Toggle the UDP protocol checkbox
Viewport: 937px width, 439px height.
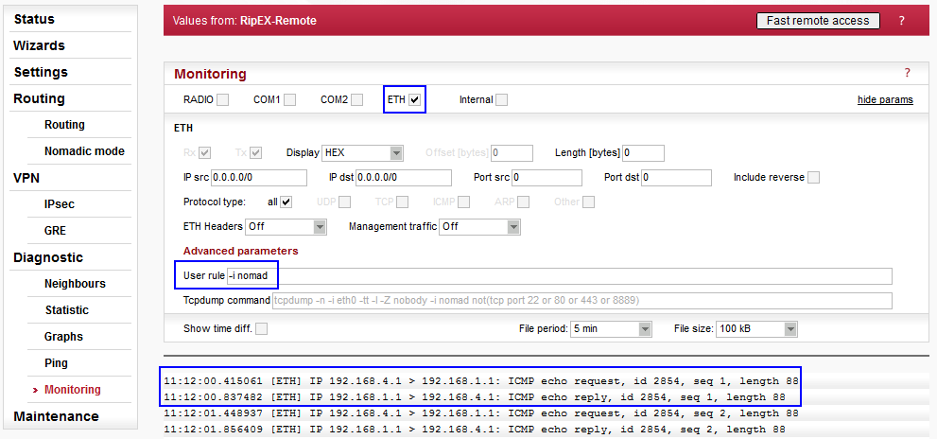344,202
